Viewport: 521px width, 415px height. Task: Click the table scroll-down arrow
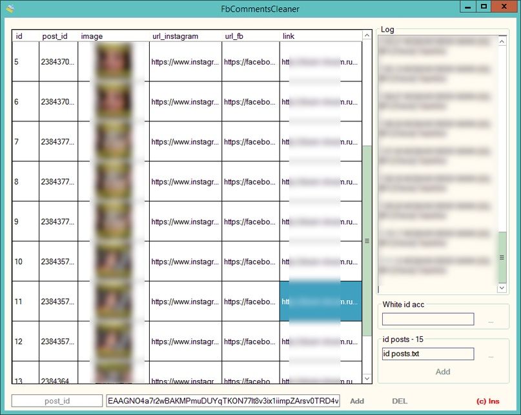click(x=367, y=378)
